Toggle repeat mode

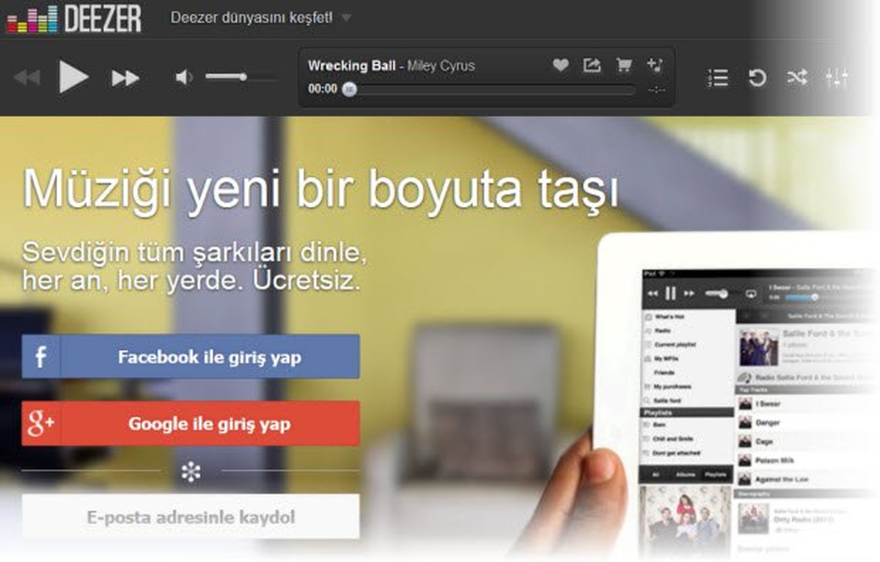pos(757,78)
